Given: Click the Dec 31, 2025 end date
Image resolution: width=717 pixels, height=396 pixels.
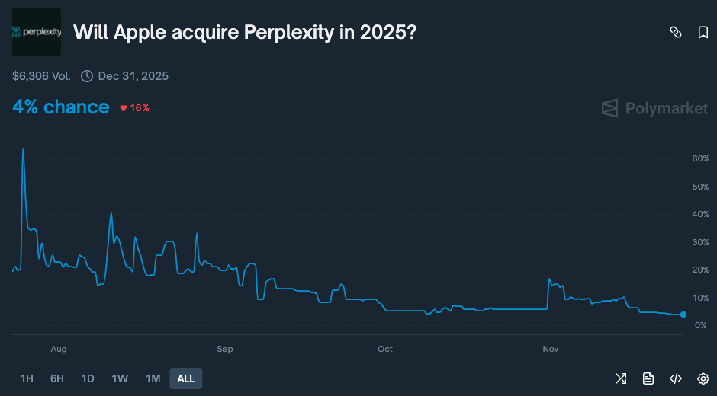Looking at the screenshot, I should click(133, 76).
